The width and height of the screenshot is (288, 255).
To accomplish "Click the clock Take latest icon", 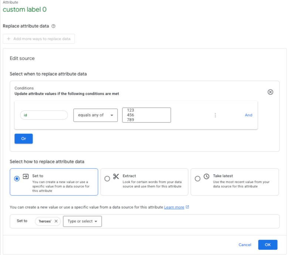I will click(x=206, y=176).
